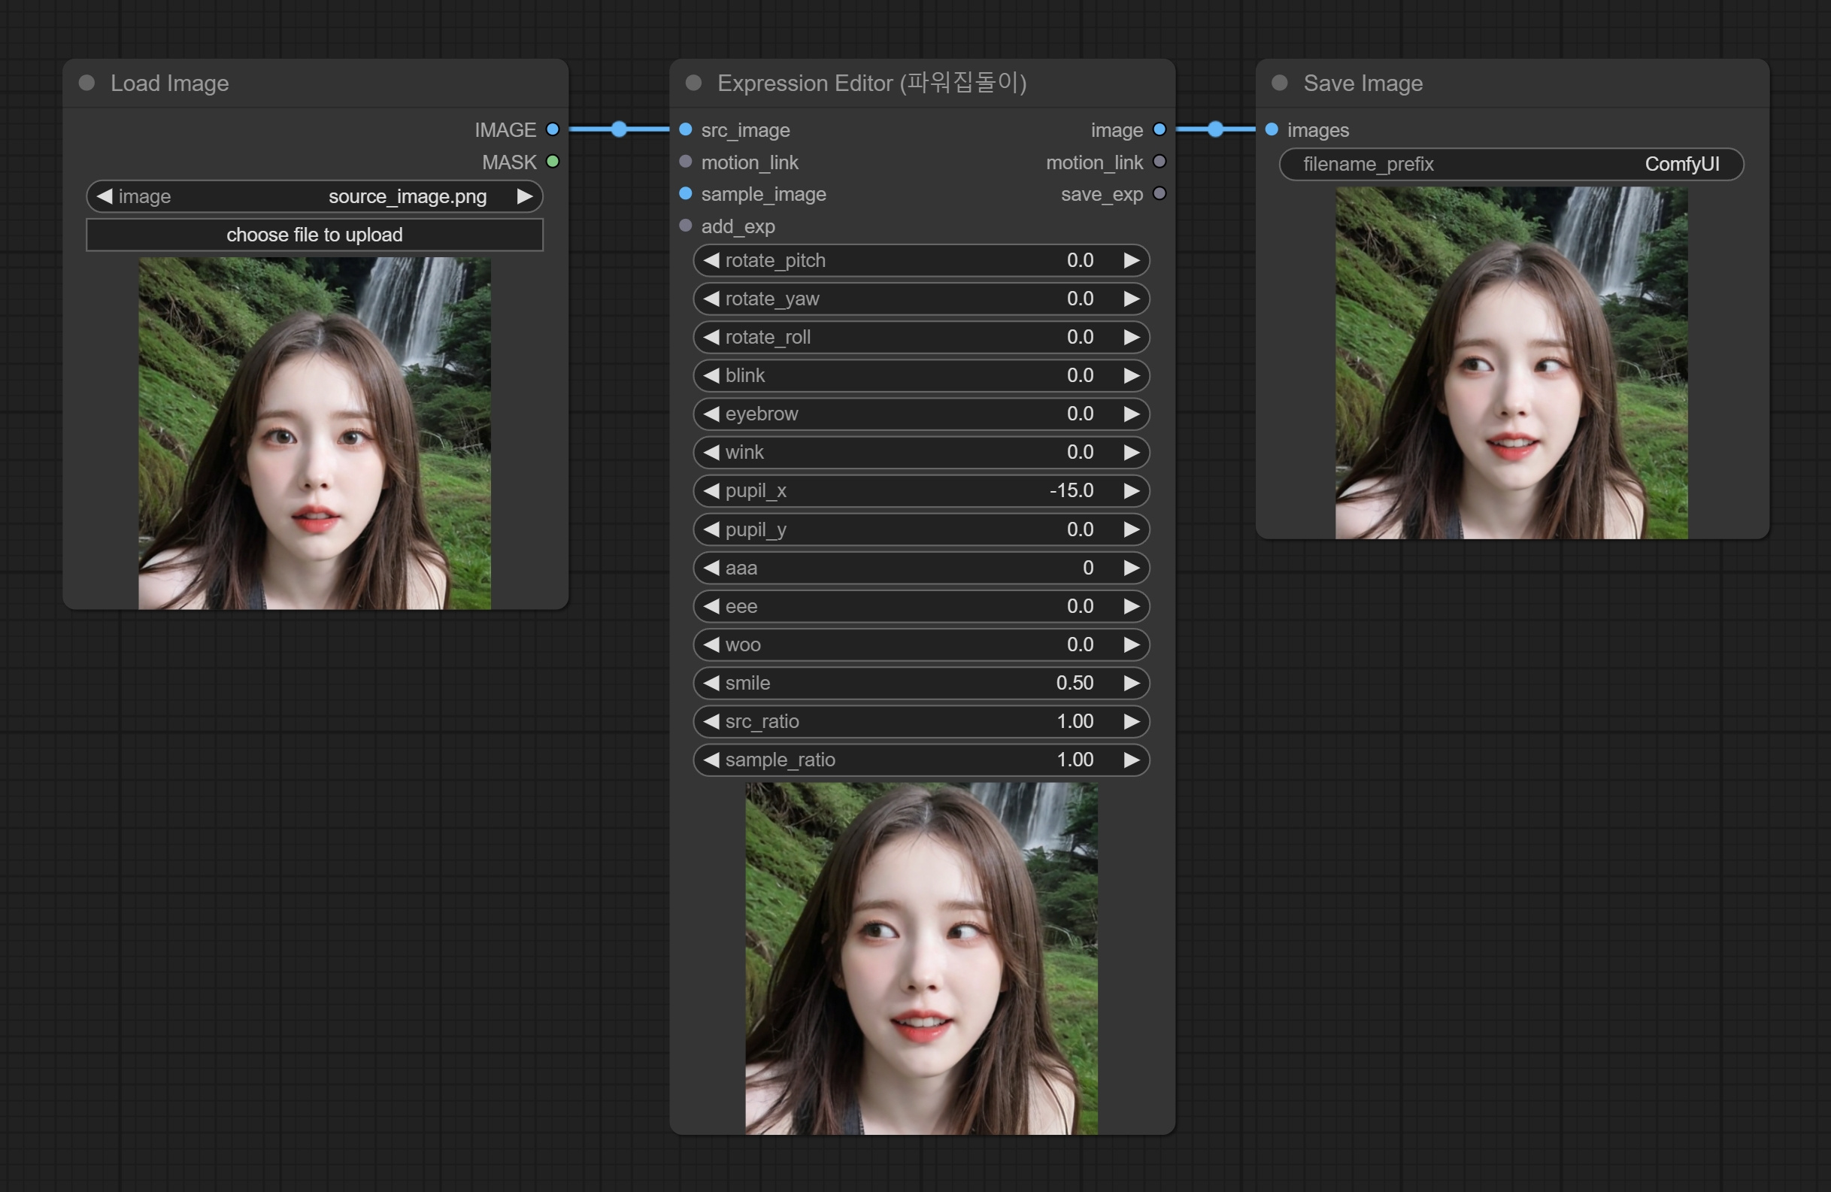Click the filename_prefix field showing ComfyUI

click(1510, 164)
